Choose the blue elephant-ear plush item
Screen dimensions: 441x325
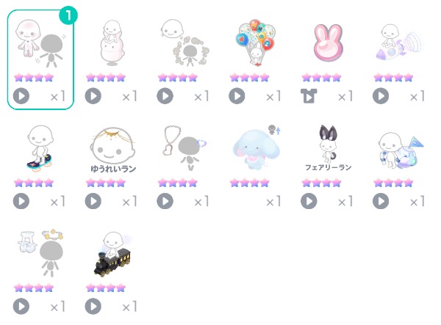click(x=257, y=149)
